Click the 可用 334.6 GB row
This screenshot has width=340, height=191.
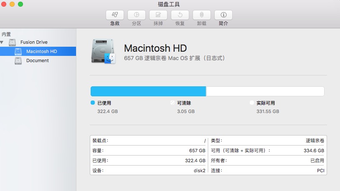click(268, 151)
